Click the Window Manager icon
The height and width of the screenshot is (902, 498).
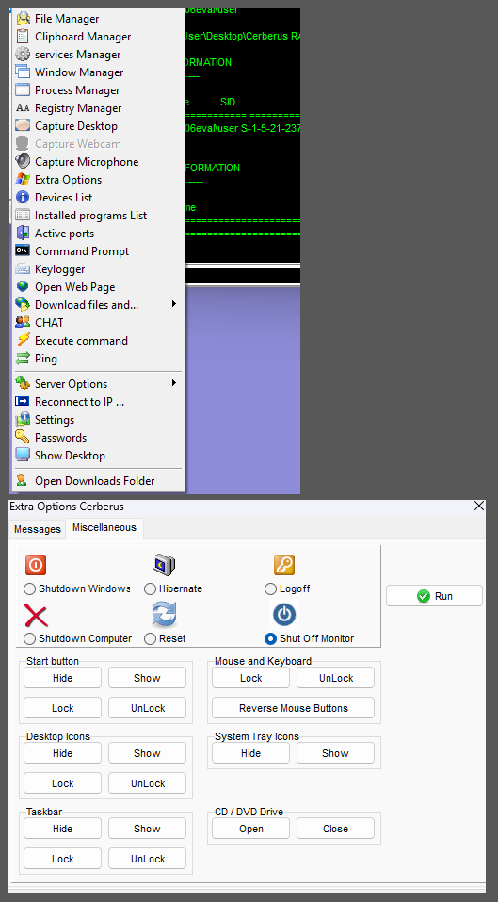tap(23, 72)
